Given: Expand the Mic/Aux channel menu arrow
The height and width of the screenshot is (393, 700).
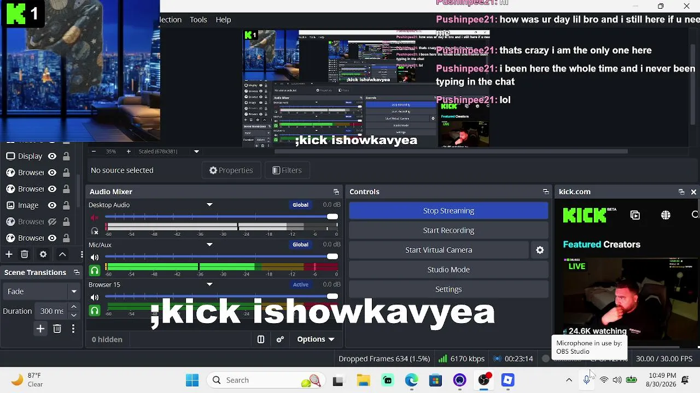Looking at the screenshot, I should pos(209,245).
